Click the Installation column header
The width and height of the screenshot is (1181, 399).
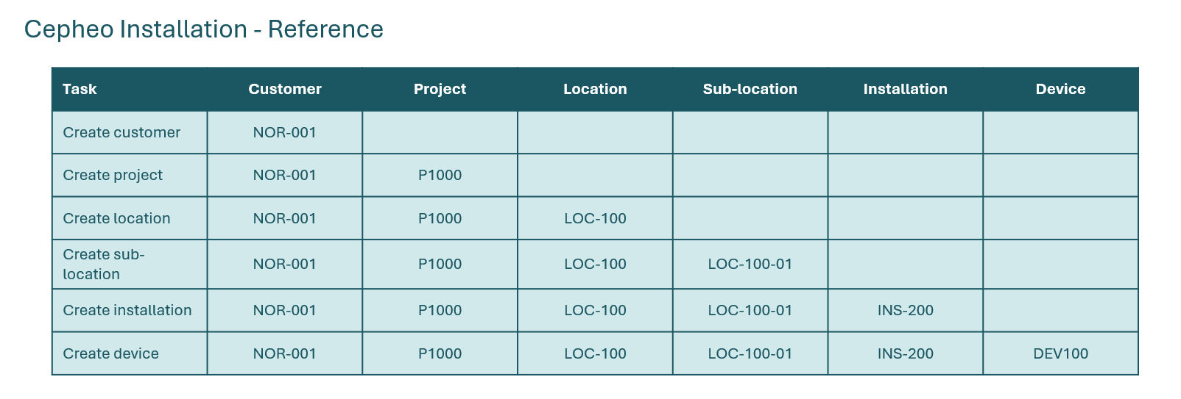[x=905, y=89]
